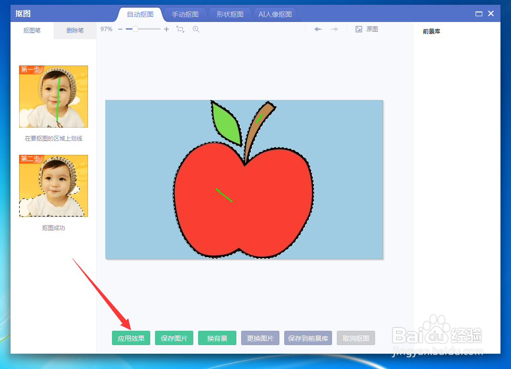This screenshot has height=369, width=511.
Task: Click the apple image on canvas
Action: pos(244,180)
